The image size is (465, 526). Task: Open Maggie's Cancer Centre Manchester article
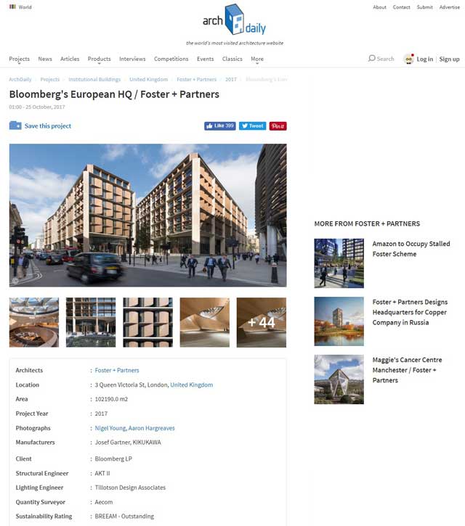407,370
